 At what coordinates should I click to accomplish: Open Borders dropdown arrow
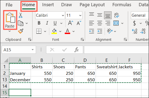click(45, 31)
